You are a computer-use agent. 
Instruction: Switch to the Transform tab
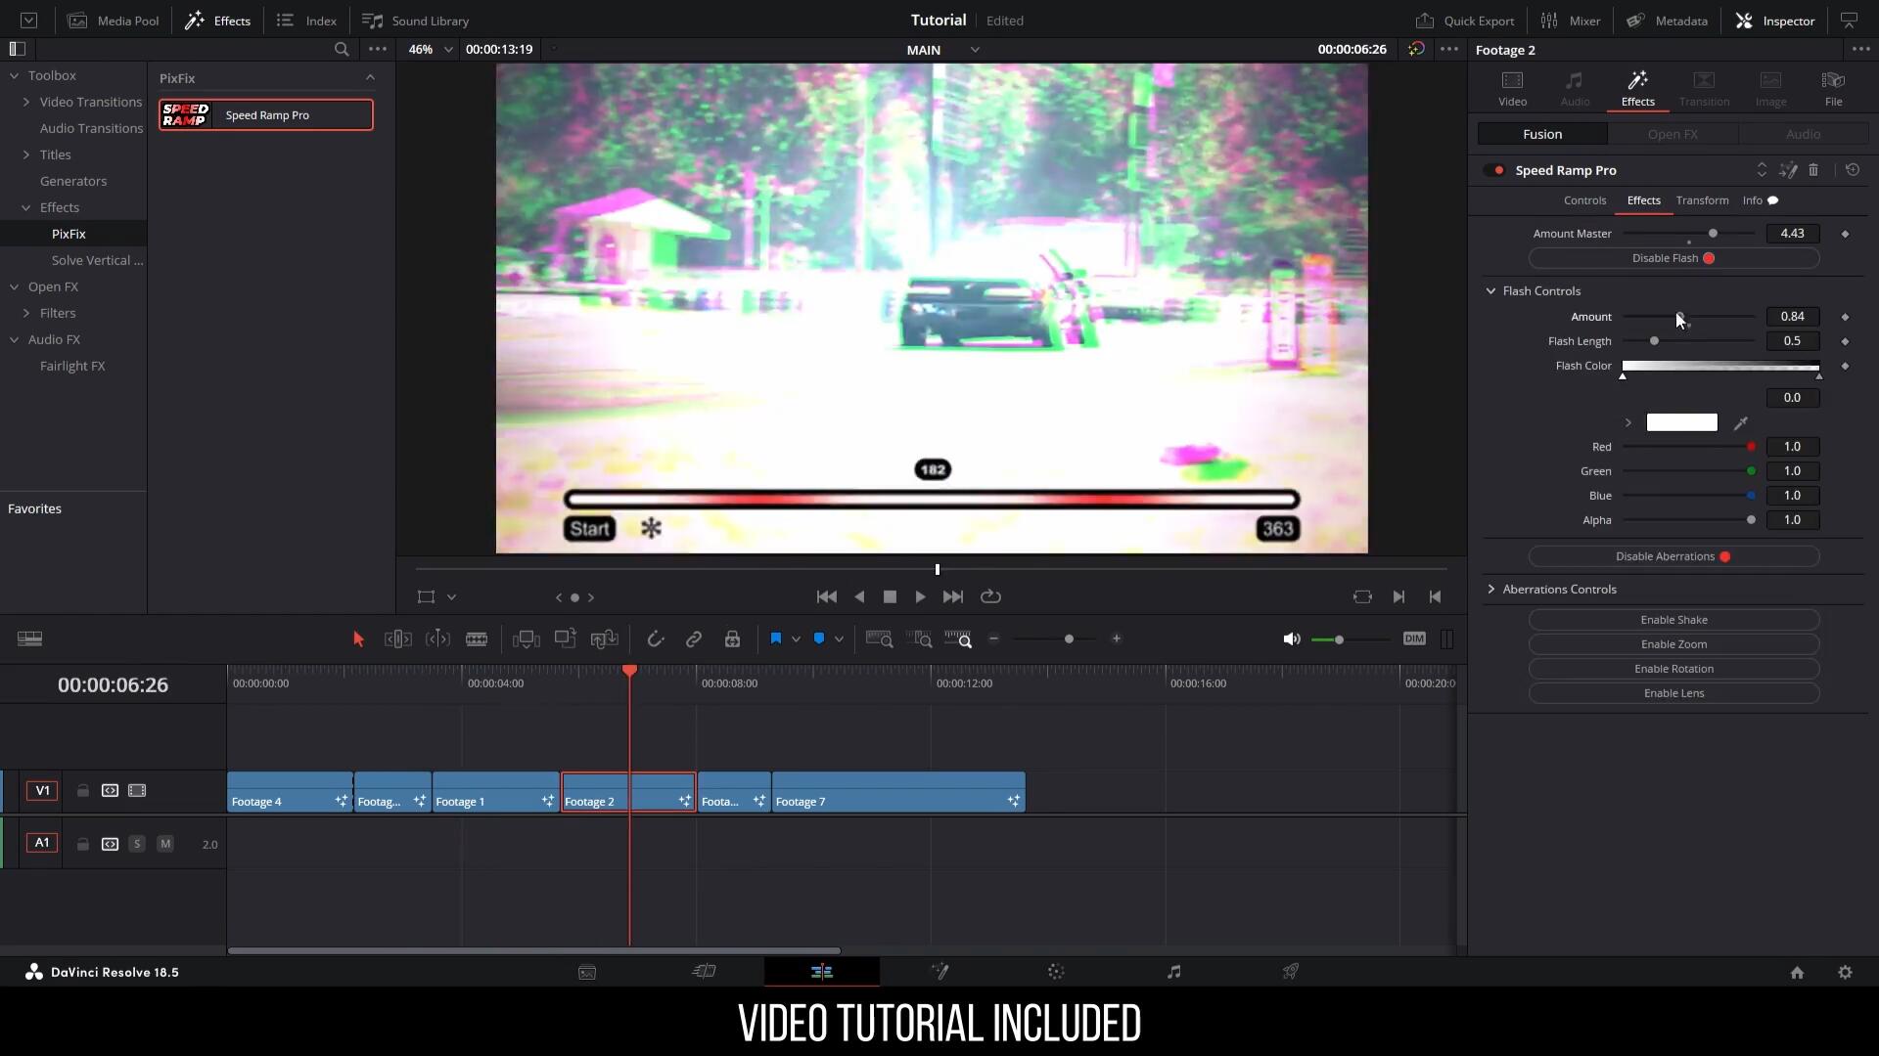tap(1702, 200)
